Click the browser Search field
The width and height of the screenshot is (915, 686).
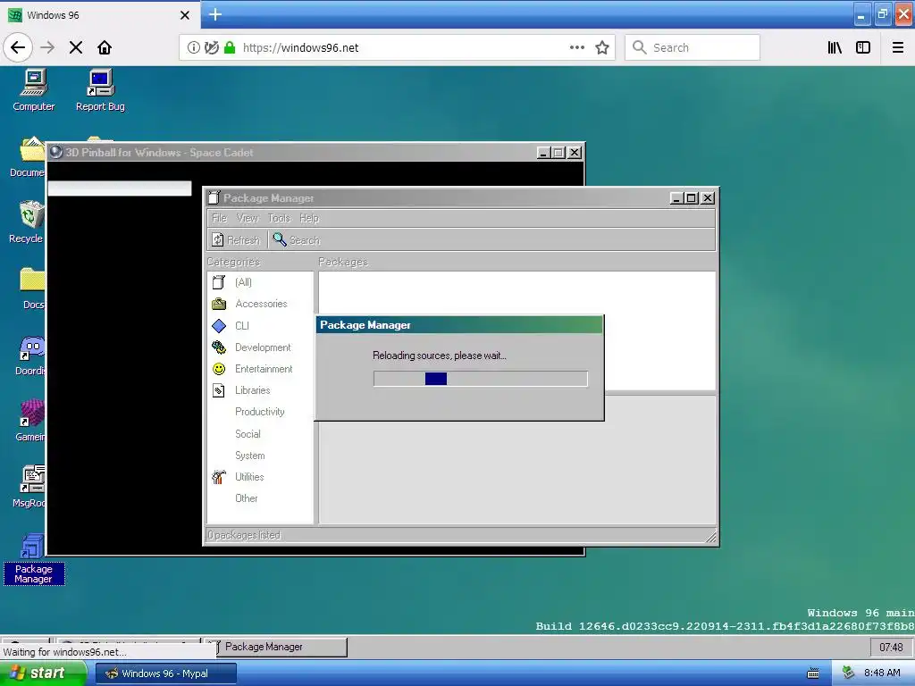click(693, 47)
